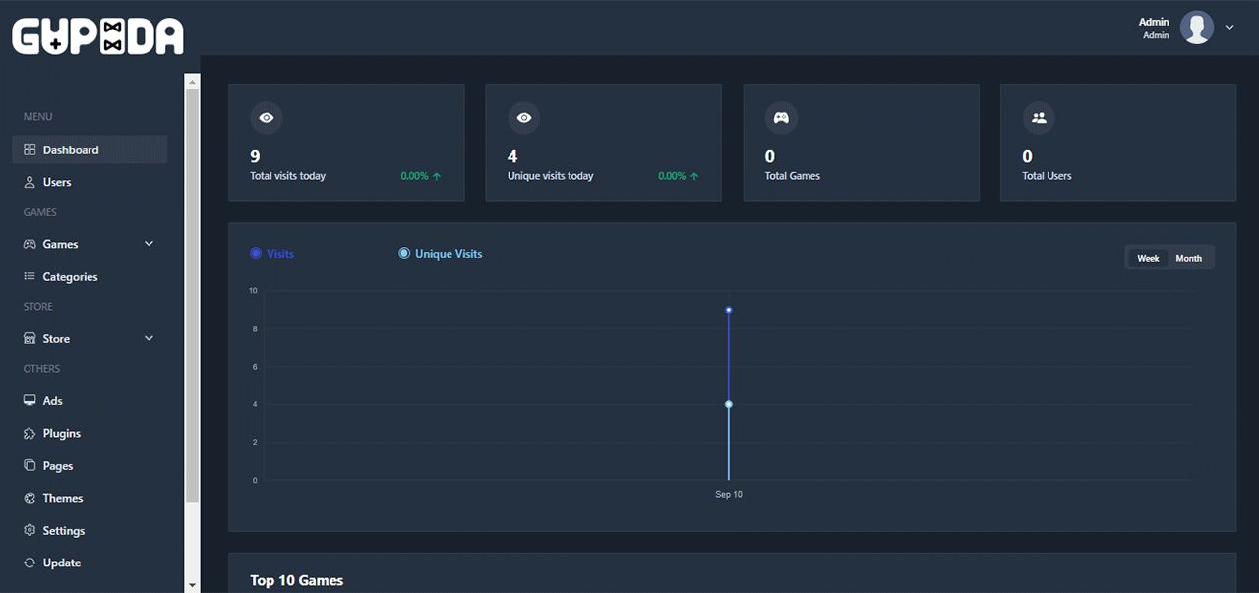Viewport: 1259px width, 593px height.
Task: Click the sidebar vertical scrollbar thumb
Action: [x=192, y=295]
